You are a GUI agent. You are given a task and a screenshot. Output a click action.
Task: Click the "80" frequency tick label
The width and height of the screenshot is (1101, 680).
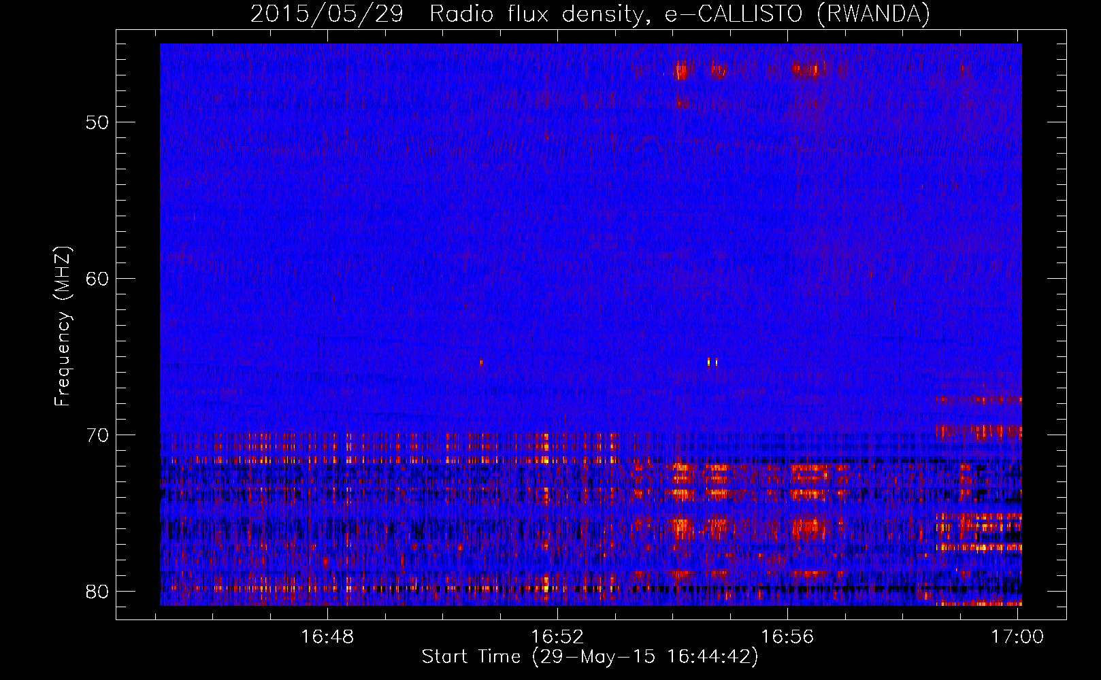tap(97, 592)
